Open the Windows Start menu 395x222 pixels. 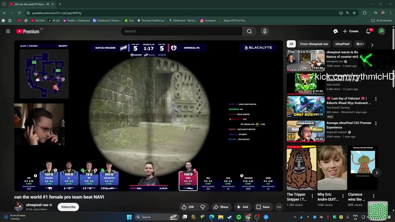(129, 217)
